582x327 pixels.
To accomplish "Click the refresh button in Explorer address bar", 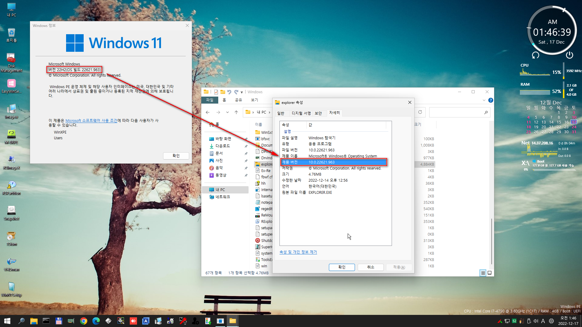I will (x=420, y=112).
